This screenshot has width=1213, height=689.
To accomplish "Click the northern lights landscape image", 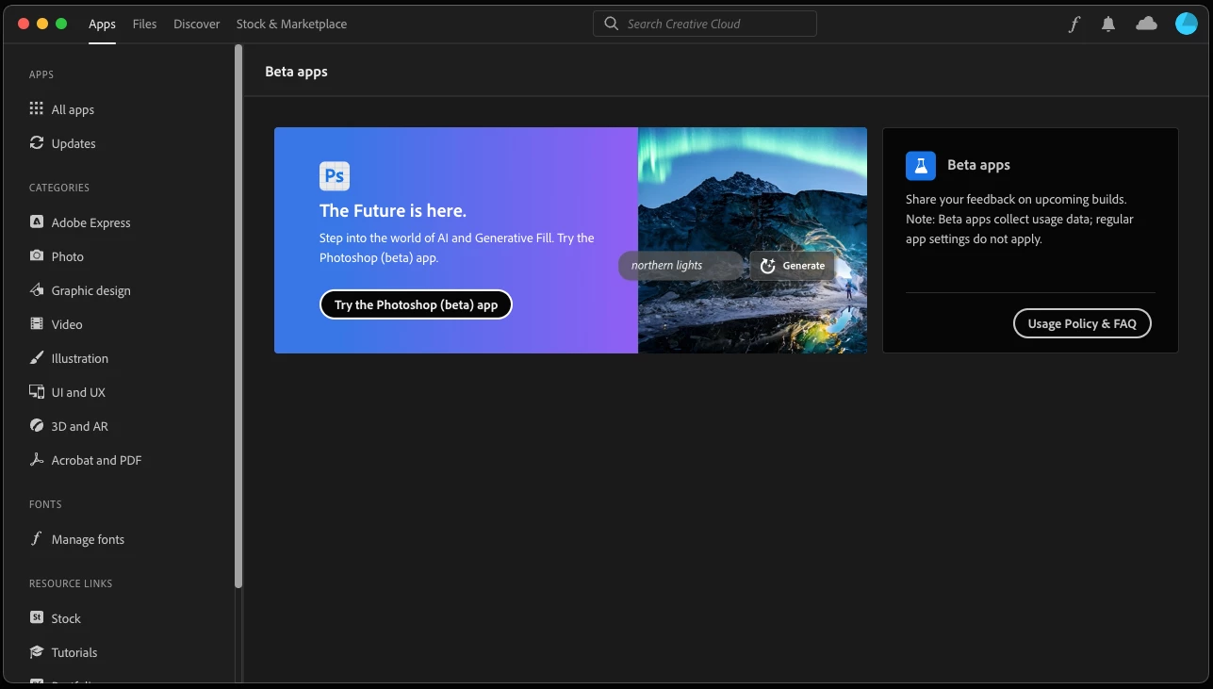I will click(x=752, y=240).
